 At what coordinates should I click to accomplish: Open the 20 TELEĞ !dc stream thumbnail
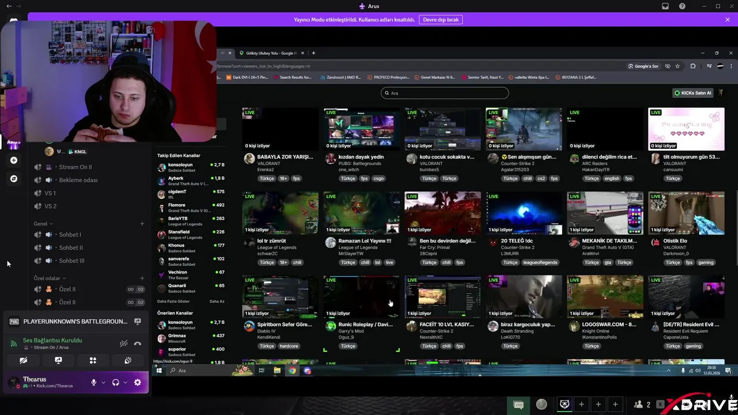click(x=524, y=213)
